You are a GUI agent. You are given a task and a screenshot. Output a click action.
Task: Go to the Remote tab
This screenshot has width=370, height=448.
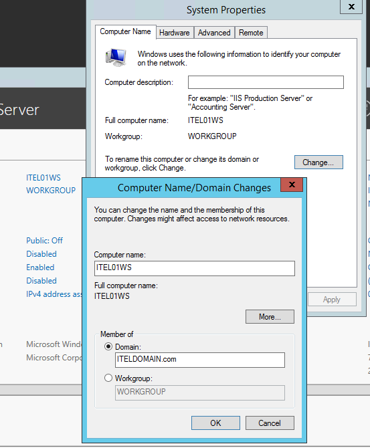tap(251, 33)
